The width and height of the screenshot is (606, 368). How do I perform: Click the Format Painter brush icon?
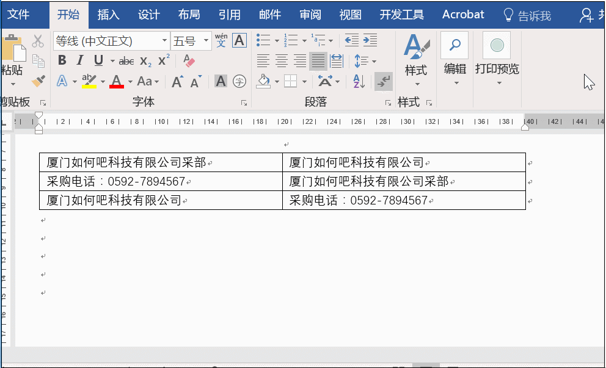click(38, 81)
